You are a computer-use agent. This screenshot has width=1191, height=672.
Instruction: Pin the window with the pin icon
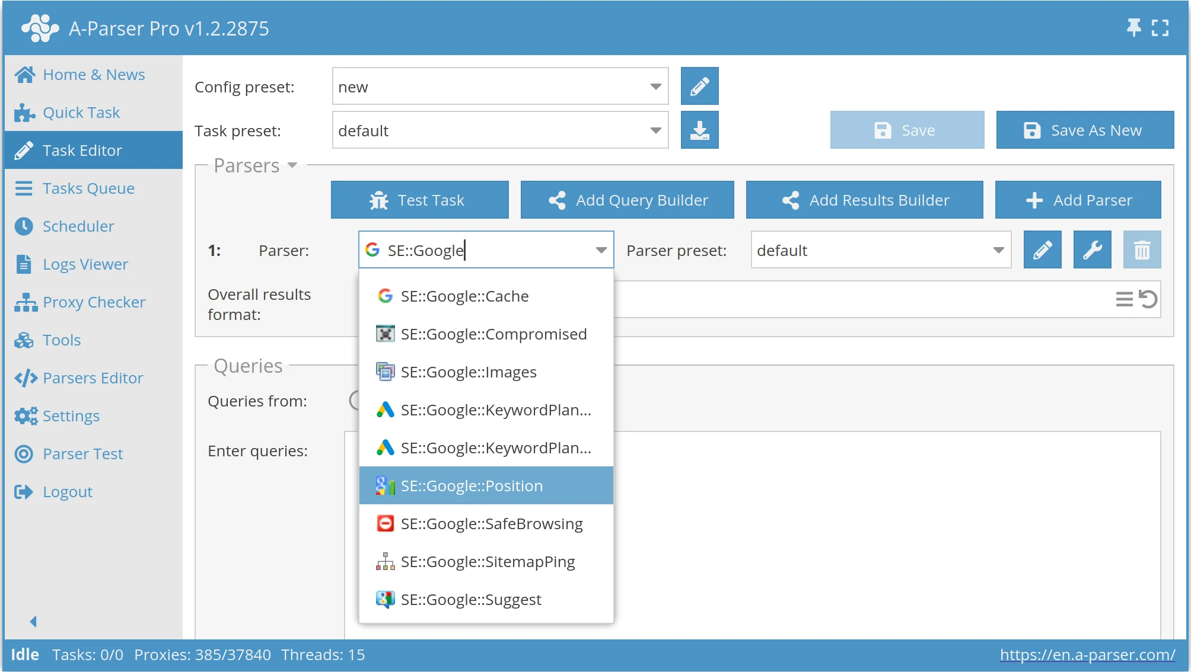pos(1133,27)
